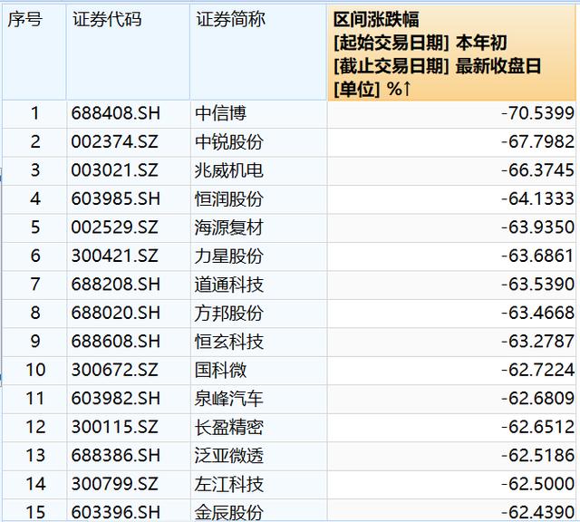Select the -63.6861 value cell
This screenshot has width=580, height=522.
(x=452, y=256)
